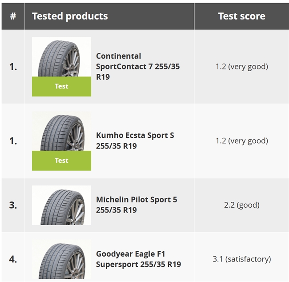
Task: Click the Continental SportContact 7 tire image
Action: [61, 57]
